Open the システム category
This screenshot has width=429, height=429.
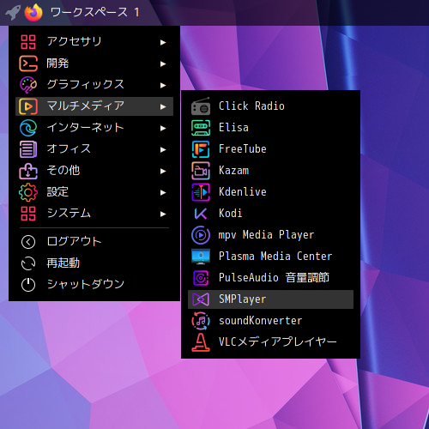[94, 214]
